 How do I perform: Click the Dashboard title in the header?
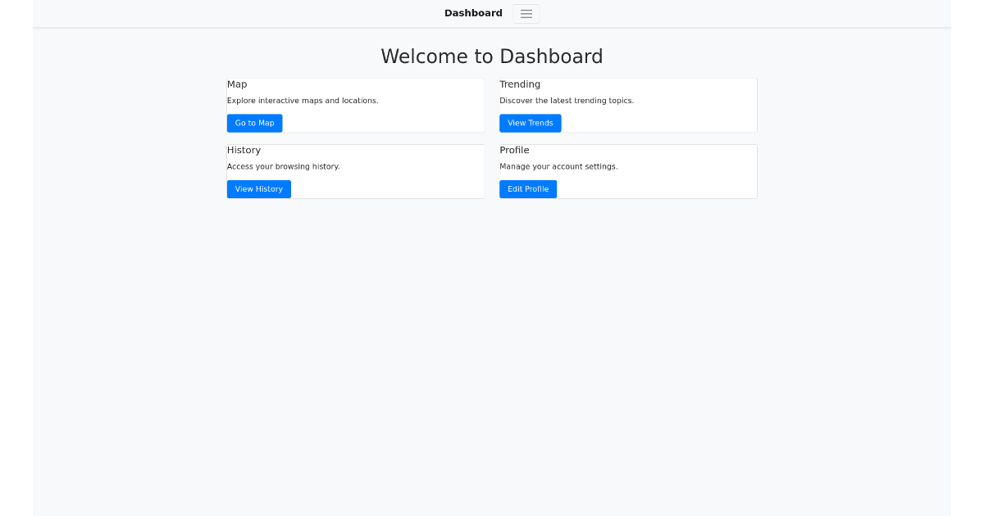tap(473, 13)
